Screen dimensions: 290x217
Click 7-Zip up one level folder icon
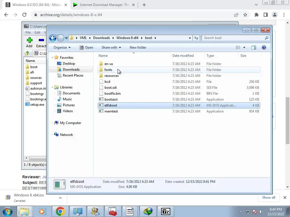pyautogui.click(x=27, y=53)
